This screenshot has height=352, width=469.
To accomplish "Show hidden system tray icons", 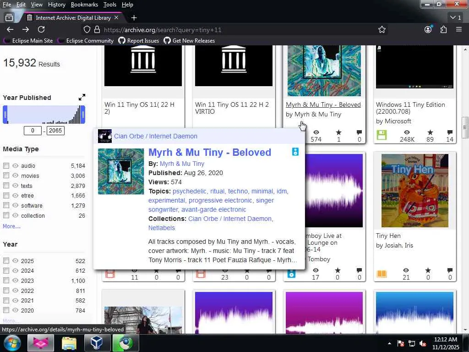I will pos(389,343).
